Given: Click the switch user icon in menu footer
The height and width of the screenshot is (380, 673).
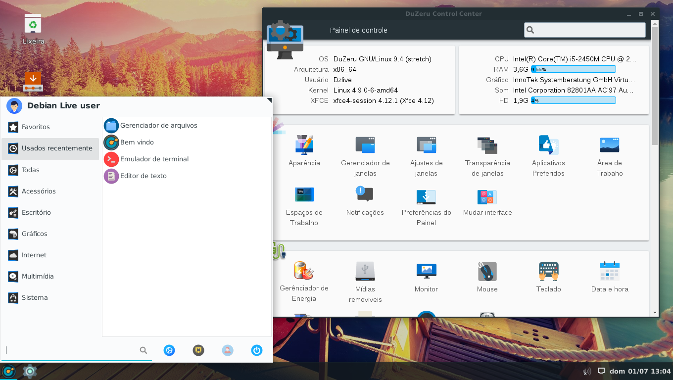Looking at the screenshot, I should pyautogui.click(x=228, y=350).
